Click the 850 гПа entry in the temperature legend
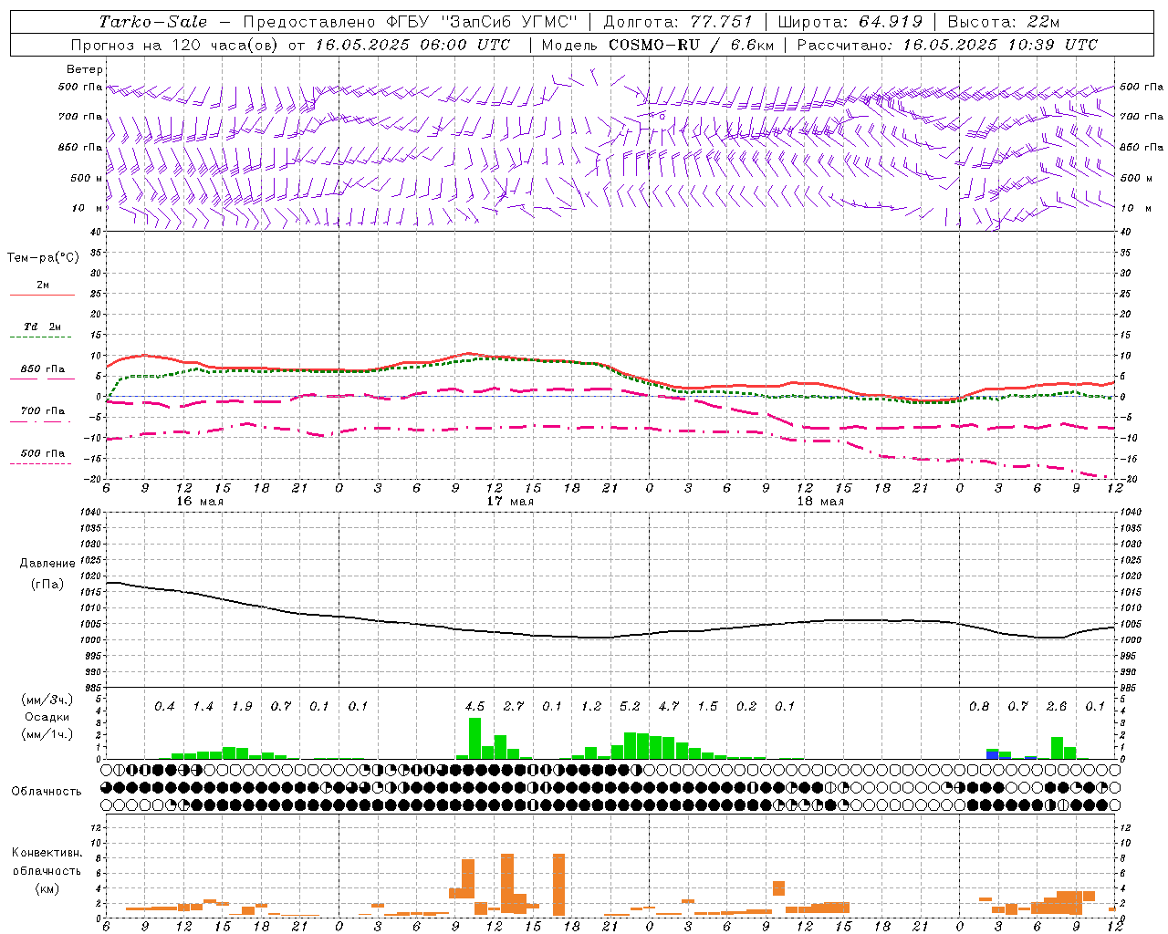This screenshot has width=1168, height=934. pos(43,369)
